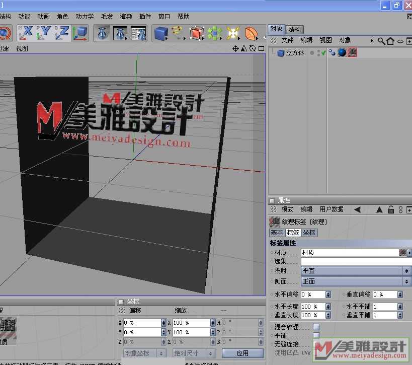Open the 动画 menu
Viewport: 412px width, 365px height.
(43, 17)
